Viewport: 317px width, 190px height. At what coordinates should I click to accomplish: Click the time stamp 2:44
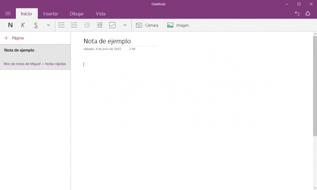[132, 49]
